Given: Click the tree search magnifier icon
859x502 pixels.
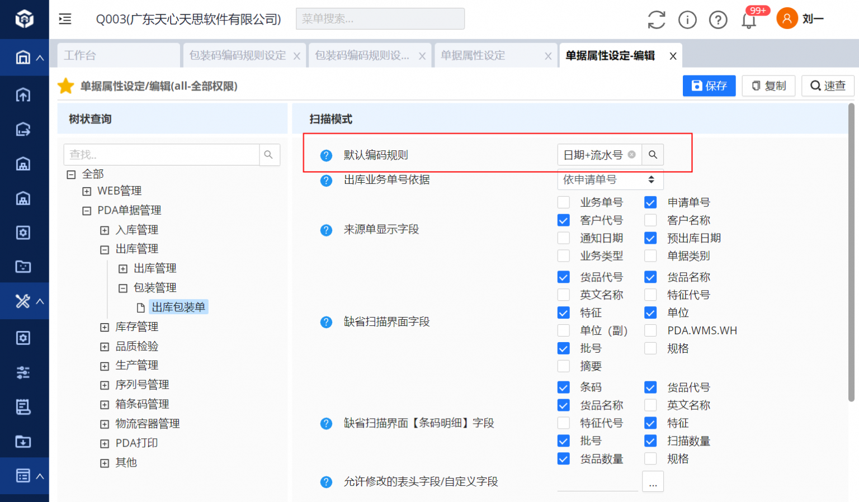Looking at the screenshot, I should [x=269, y=155].
